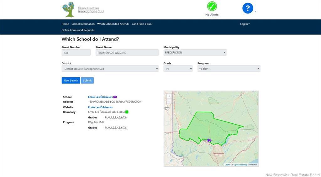This screenshot has height=177, width=321.
Task: Click the Street Name input field
Action: point(127,53)
